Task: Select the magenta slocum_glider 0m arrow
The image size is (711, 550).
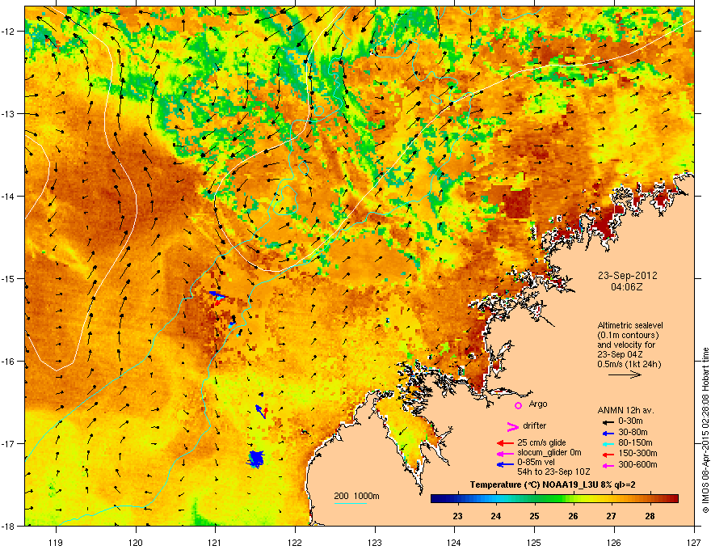Action: tap(505, 453)
